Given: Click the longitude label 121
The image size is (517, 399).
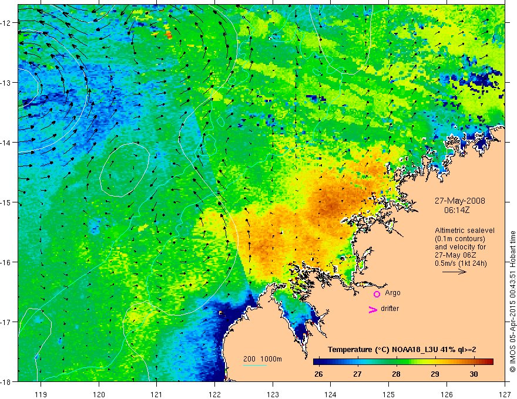Looking at the screenshot, I should [157, 395].
